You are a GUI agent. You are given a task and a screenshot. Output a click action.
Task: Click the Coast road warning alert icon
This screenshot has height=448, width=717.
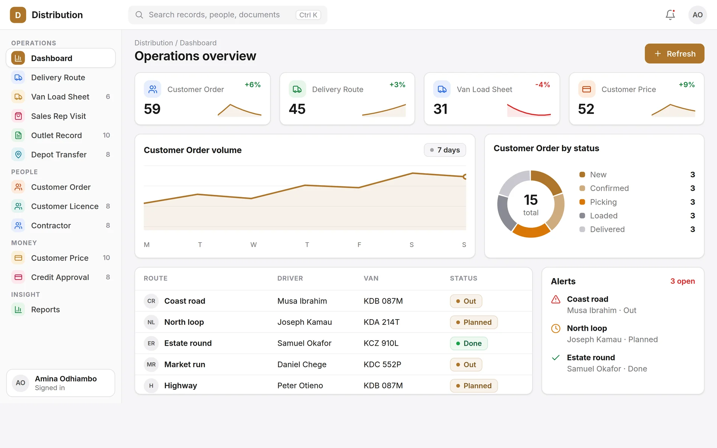pyautogui.click(x=556, y=299)
